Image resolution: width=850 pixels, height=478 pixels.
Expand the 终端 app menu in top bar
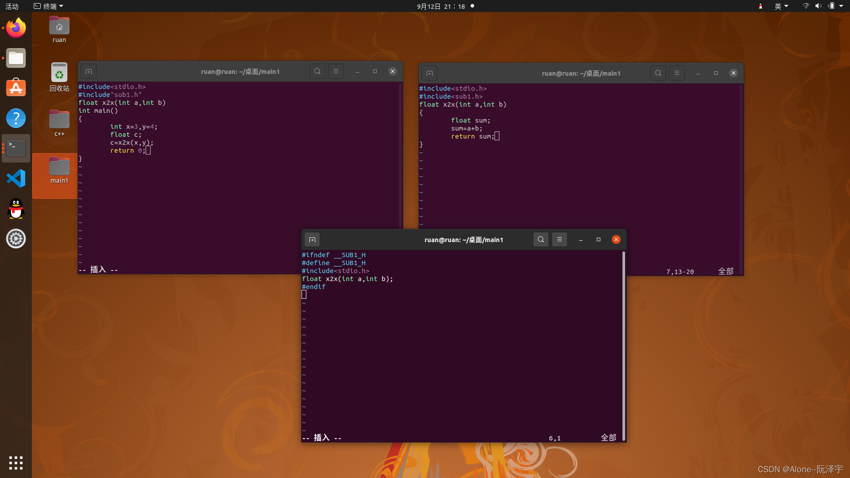[x=49, y=6]
